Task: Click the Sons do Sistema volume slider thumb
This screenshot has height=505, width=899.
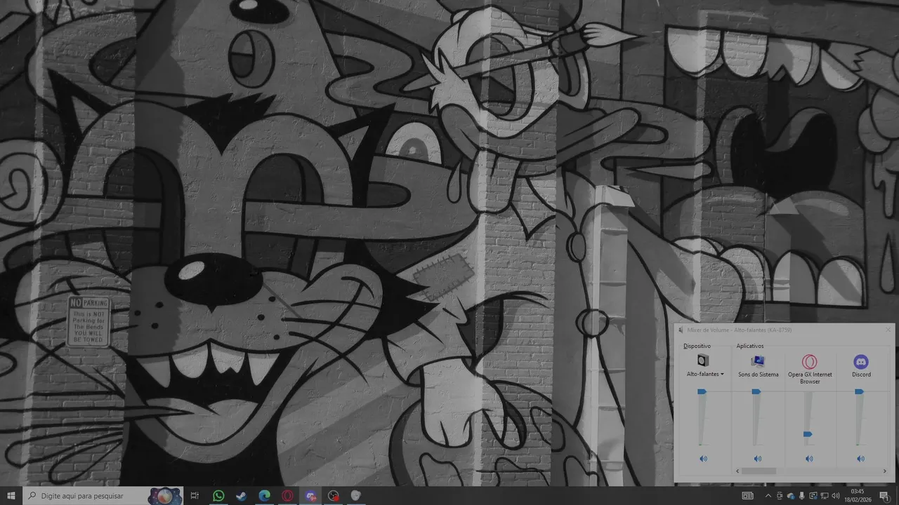Action: pyautogui.click(x=756, y=391)
